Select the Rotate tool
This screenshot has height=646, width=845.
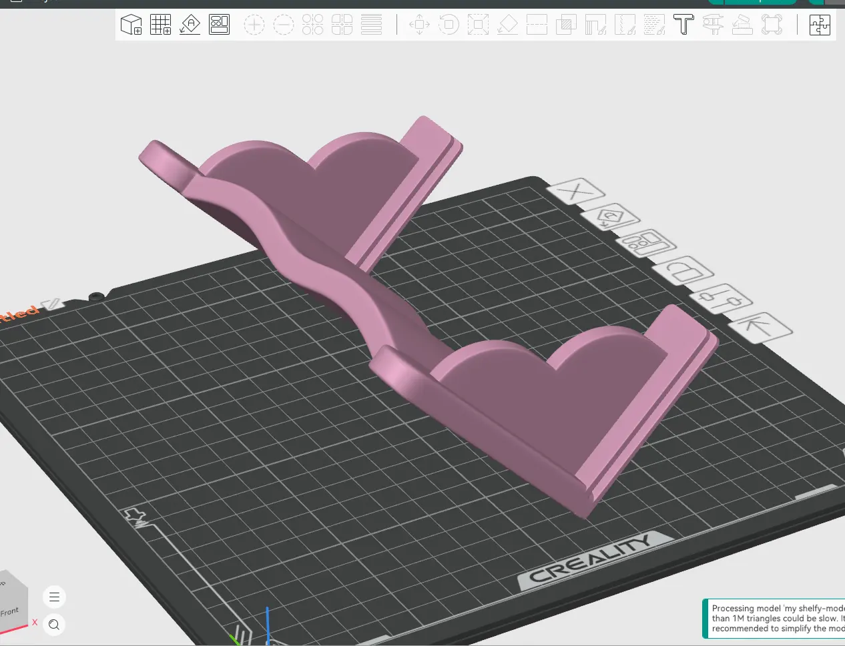point(449,25)
